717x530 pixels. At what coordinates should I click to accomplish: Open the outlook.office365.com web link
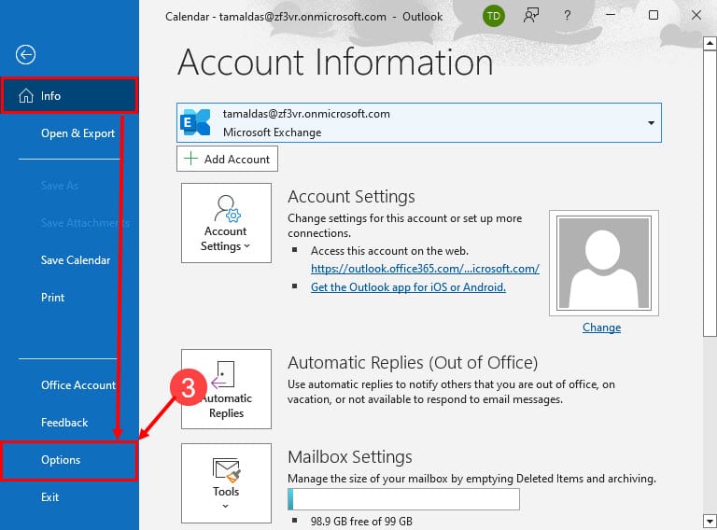(425, 269)
